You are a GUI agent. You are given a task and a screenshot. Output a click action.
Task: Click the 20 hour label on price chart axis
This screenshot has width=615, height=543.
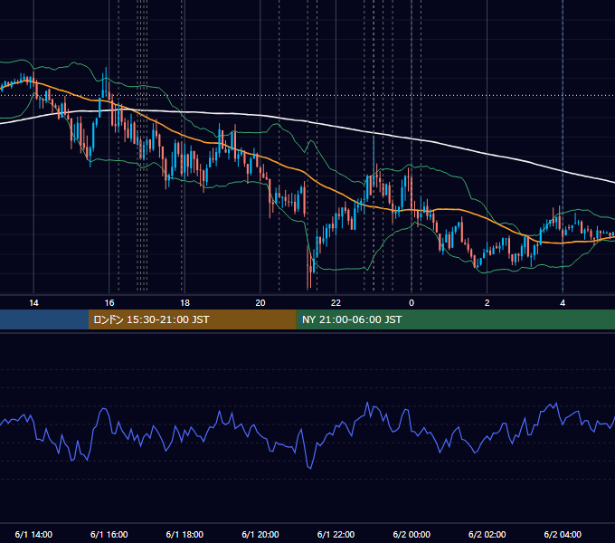click(260, 303)
